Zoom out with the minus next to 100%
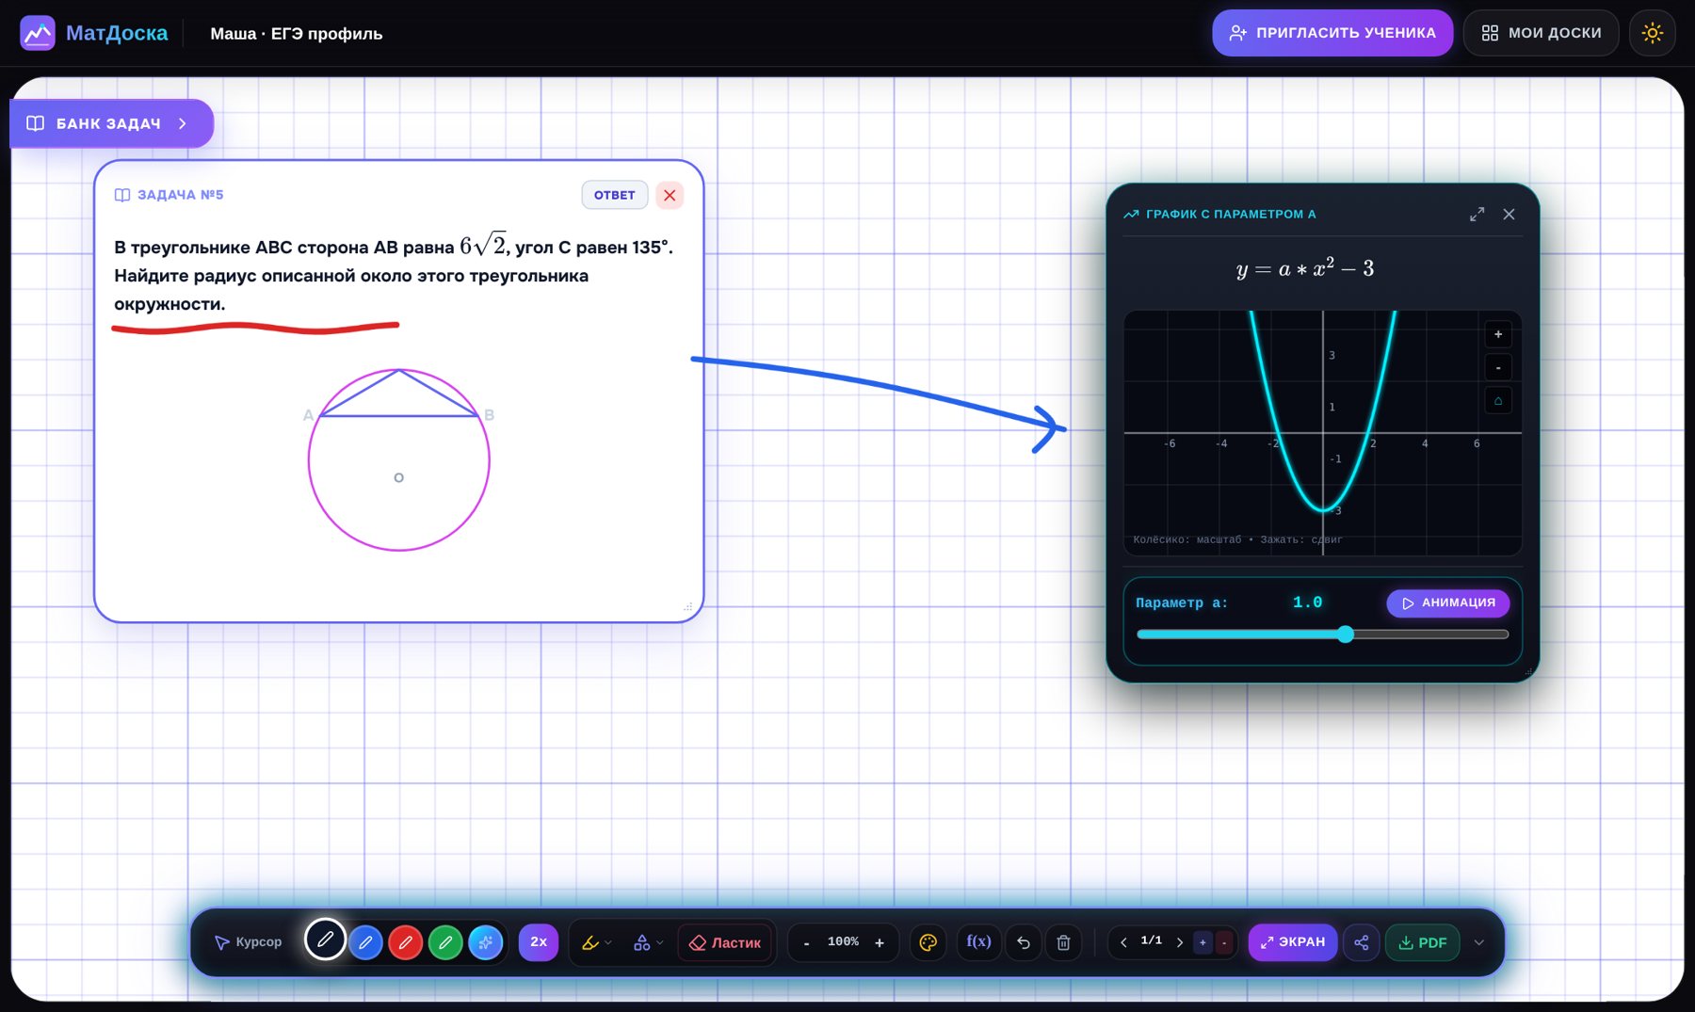This screenshot has height=1012, width=1695. tap(806, 942)
